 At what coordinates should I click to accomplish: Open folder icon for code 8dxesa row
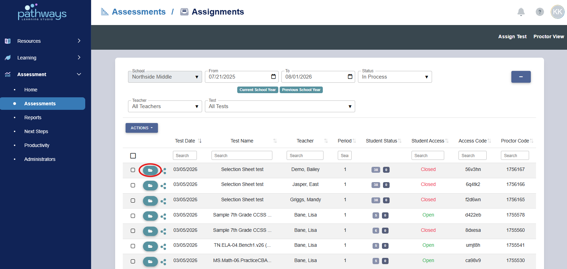(x=150, y=231)
